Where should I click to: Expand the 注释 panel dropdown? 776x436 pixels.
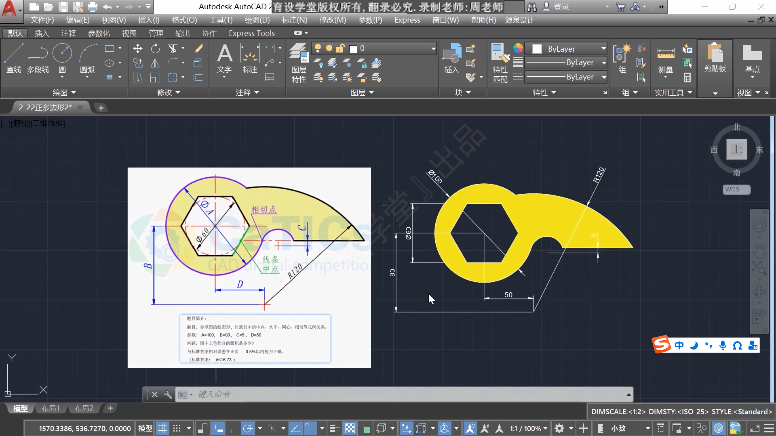(247, 93)
